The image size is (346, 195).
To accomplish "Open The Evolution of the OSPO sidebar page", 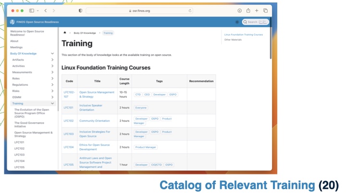I will tap(32, 113).
